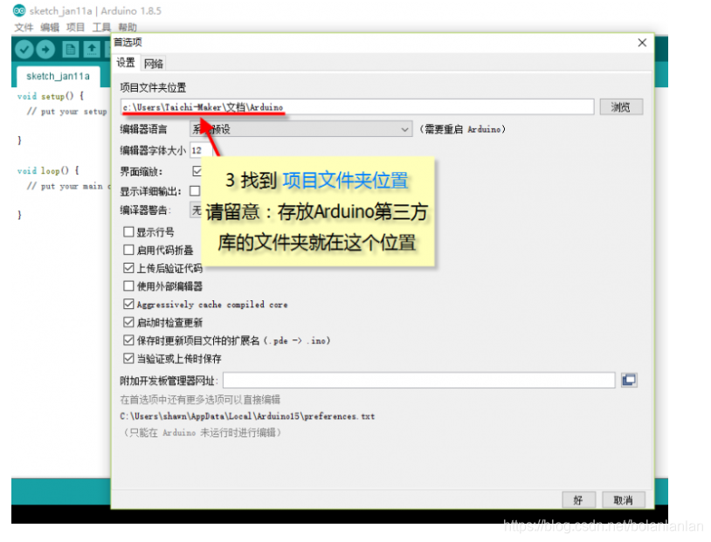711x542 pixels.
Task: Click the Upload arrow toolbar icon
Action: coord(45,50)
